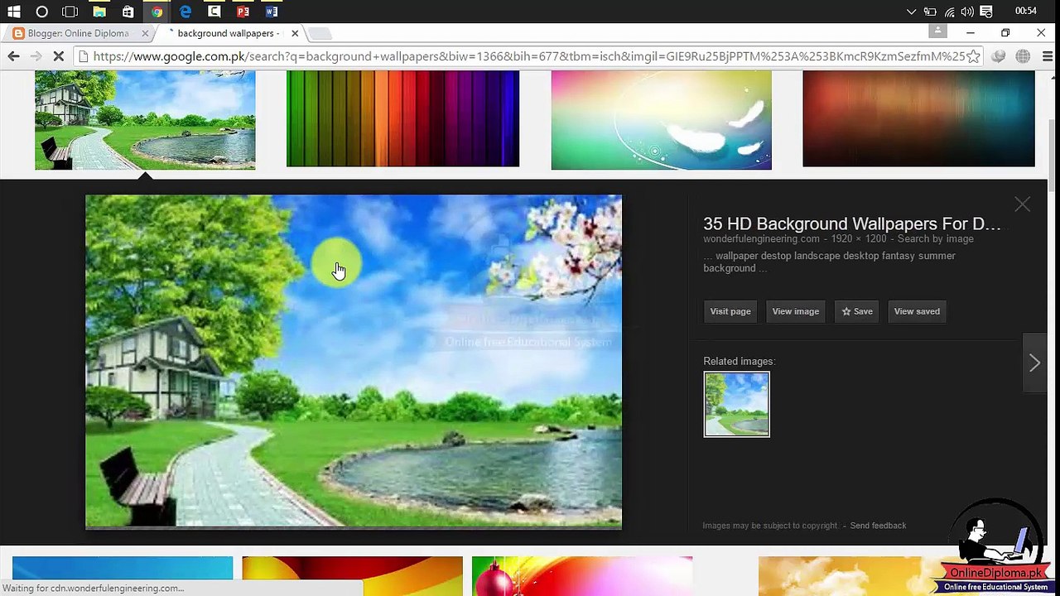The height and width of the screenshot is (596, 1060).
Task: Open Task View on the taskbar
Action: [x=70, y=12]
